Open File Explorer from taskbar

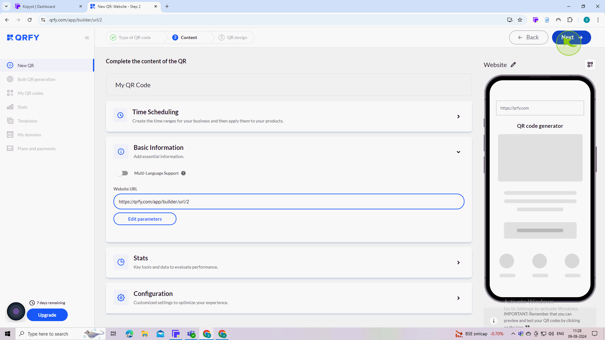pos(145,334)
